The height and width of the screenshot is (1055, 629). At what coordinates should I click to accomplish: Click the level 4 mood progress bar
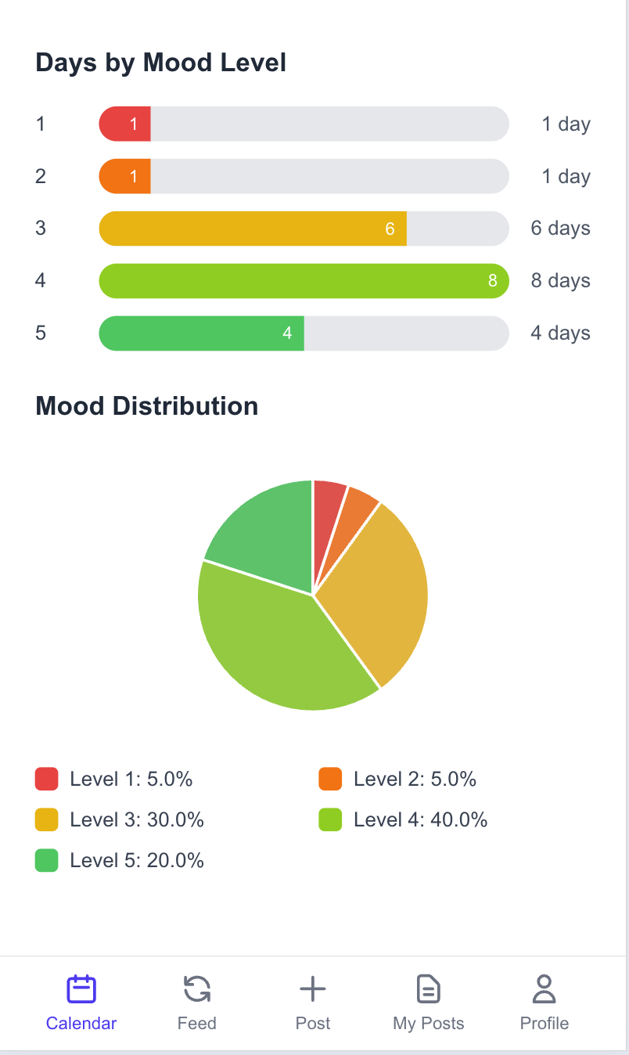coord(304,280)
